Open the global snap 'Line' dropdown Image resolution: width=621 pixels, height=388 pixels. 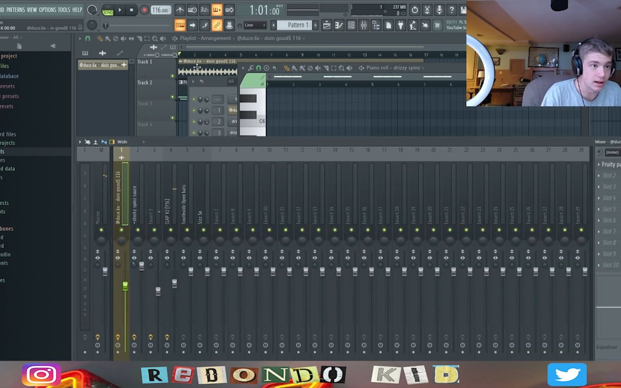pyautogui.click(x=255, y=25)
